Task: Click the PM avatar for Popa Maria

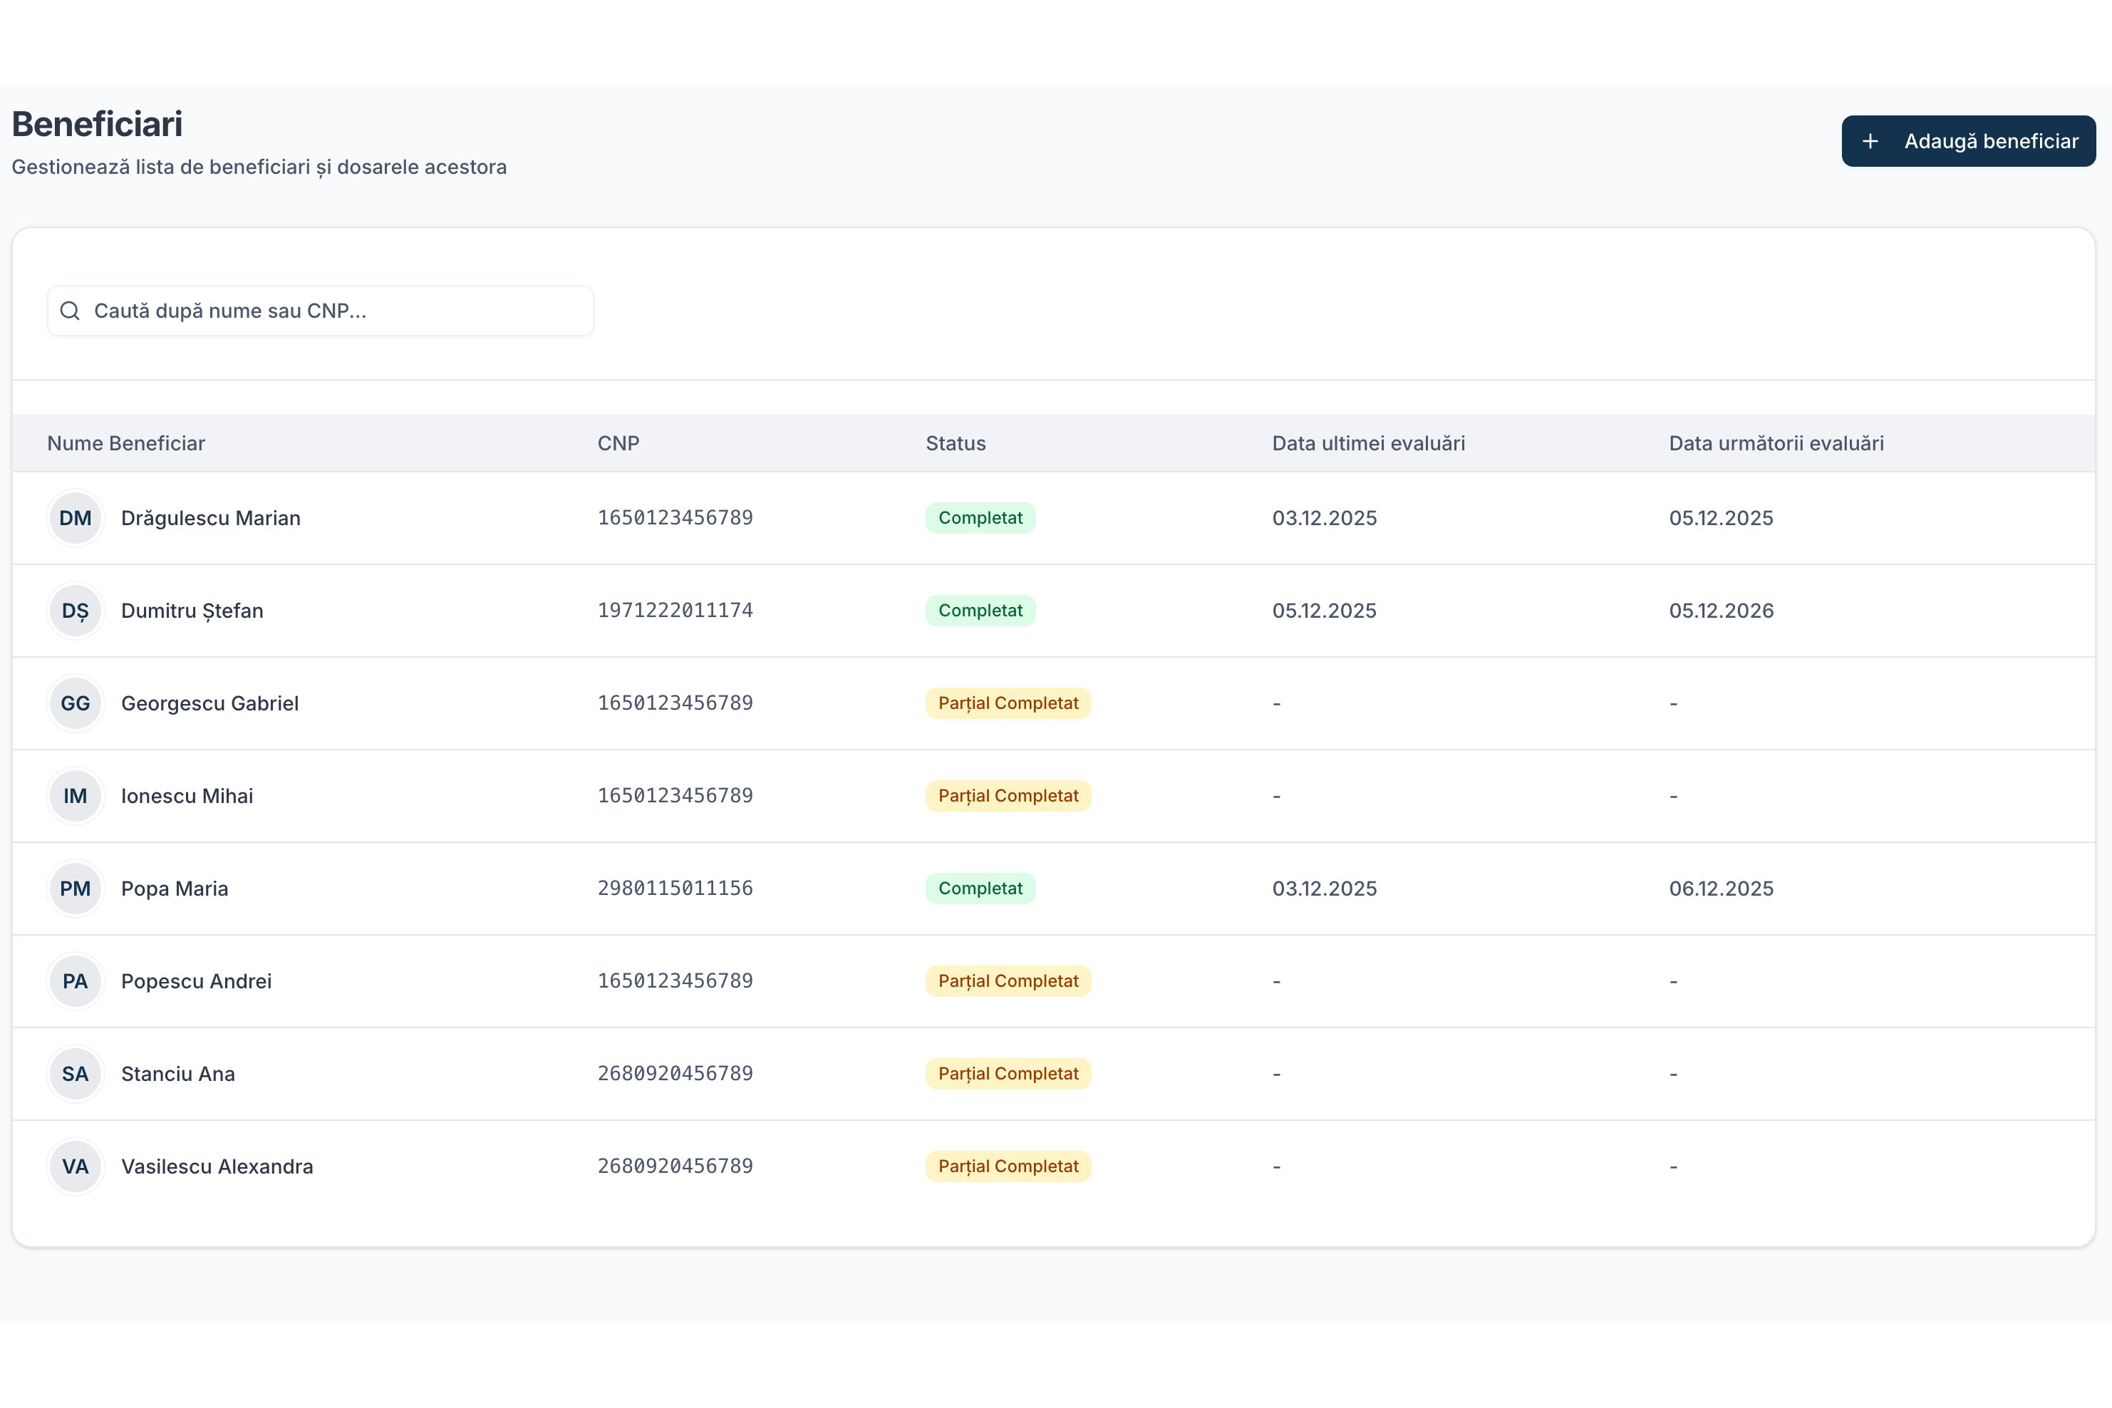Action: pos(76,888)
